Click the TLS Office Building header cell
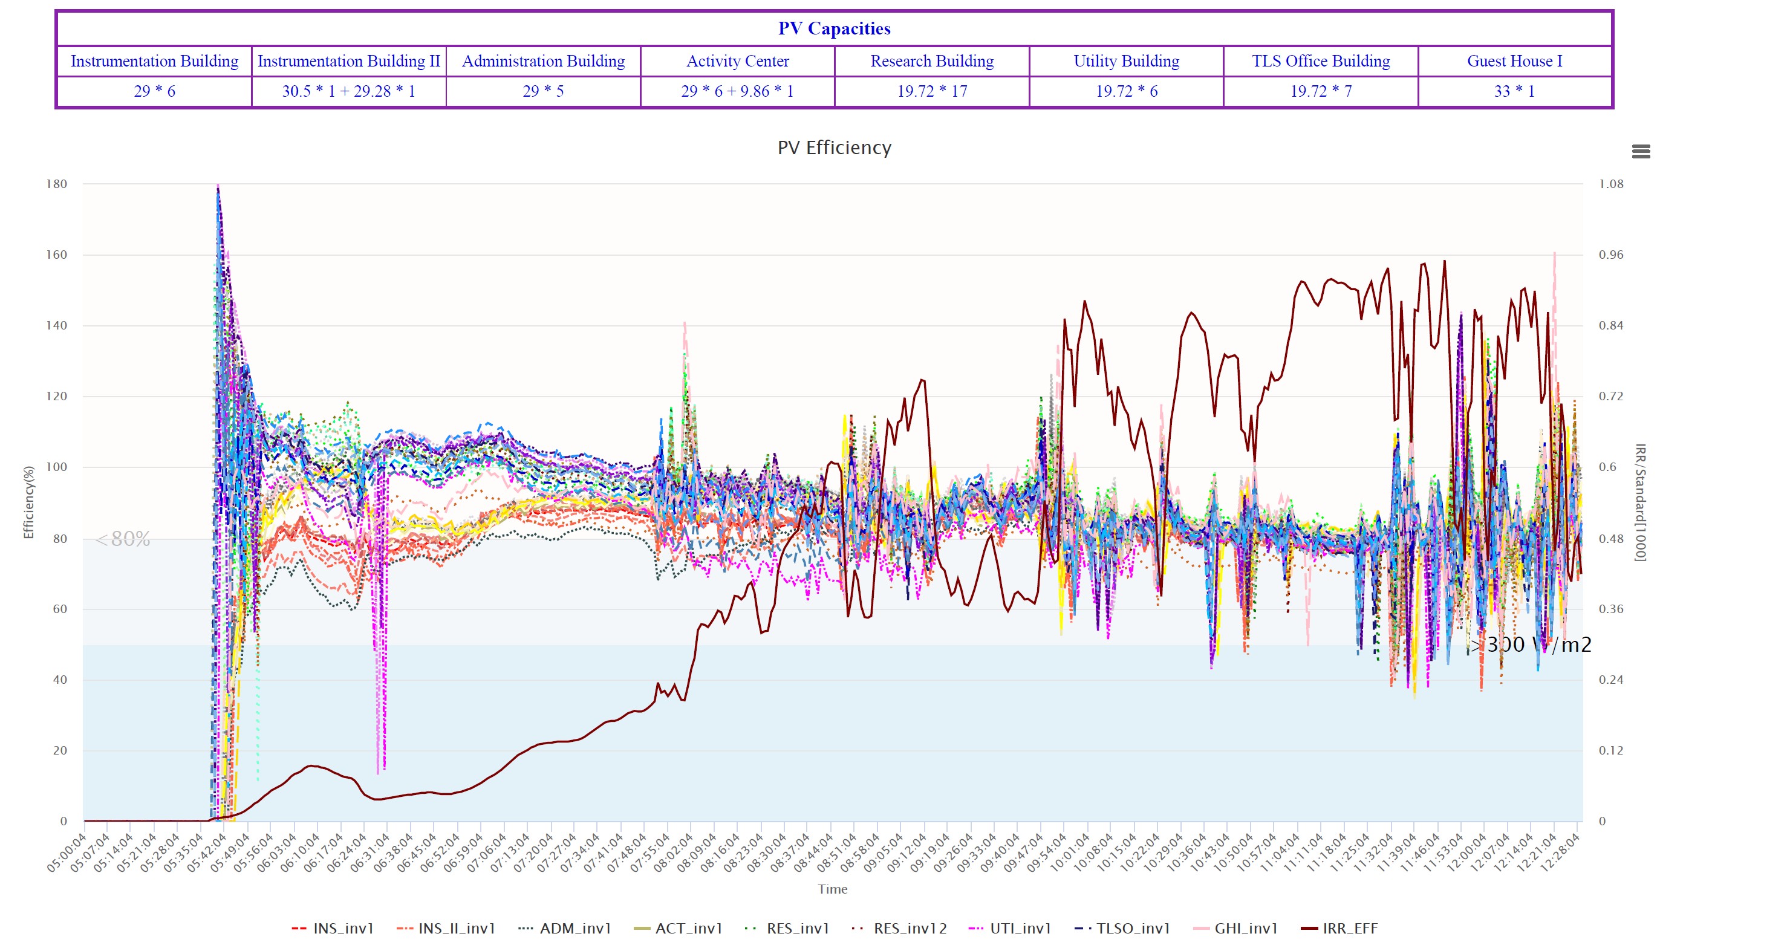1787x945 pixels. click(1320, 61)
